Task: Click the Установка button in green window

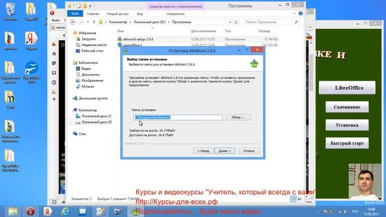Action: (347, 125)
